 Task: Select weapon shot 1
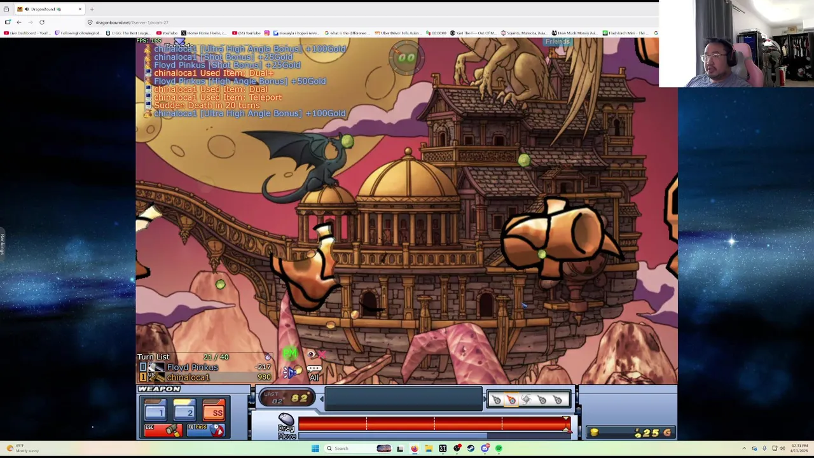(x=155, y=410)
